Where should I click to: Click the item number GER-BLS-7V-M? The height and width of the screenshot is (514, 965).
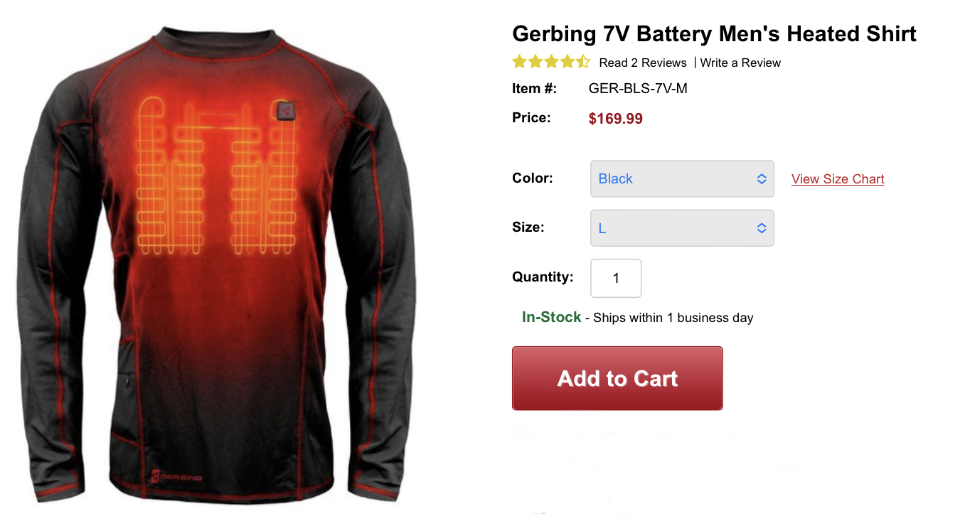[638, 89]
